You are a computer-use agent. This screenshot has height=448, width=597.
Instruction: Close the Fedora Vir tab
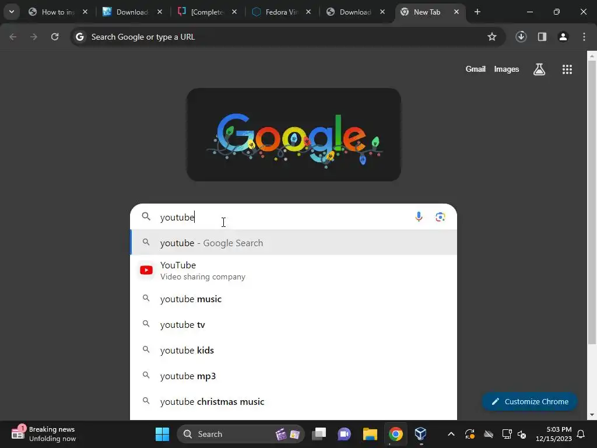[308, 12]
